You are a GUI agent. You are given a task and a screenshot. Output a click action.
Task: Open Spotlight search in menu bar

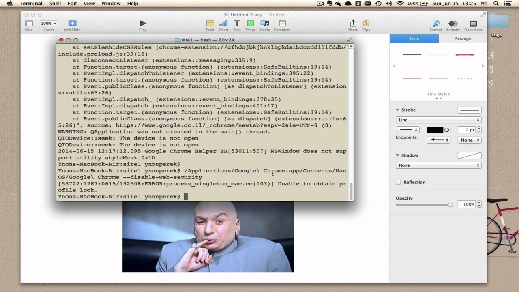point(496,3)
